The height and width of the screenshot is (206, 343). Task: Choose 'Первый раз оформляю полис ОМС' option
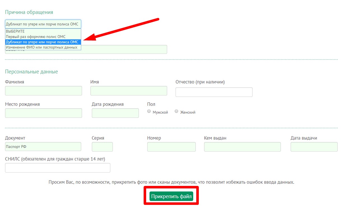tap(43, 37)
